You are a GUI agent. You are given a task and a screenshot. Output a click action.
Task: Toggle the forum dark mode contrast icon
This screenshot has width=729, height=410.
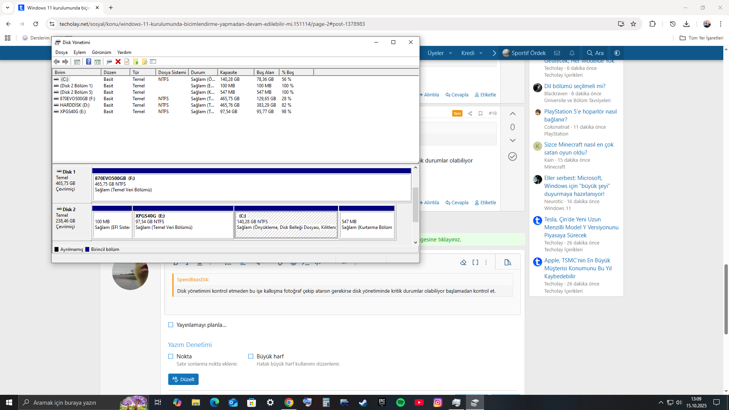[x=617, y=53]
